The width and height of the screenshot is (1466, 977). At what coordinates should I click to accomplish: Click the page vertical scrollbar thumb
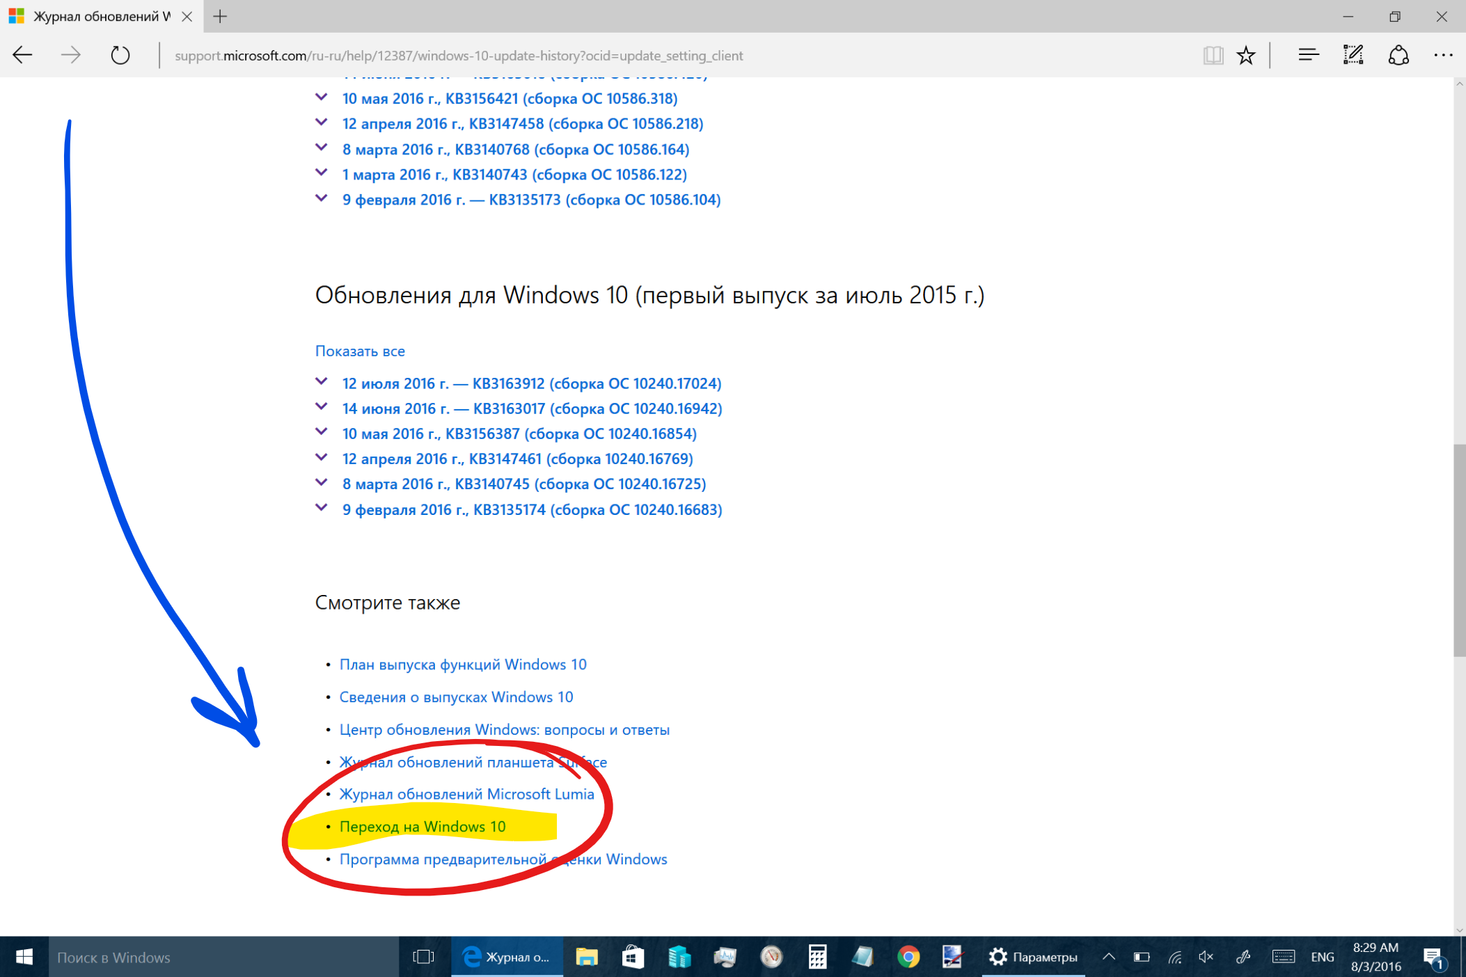(1459, 550)
